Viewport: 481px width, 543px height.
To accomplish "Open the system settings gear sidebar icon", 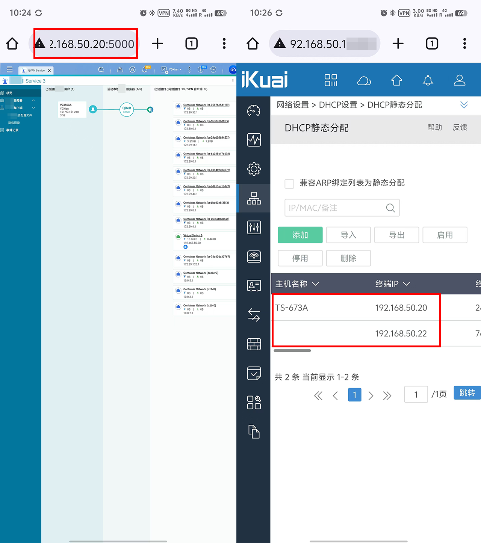I will pos(254,169).
